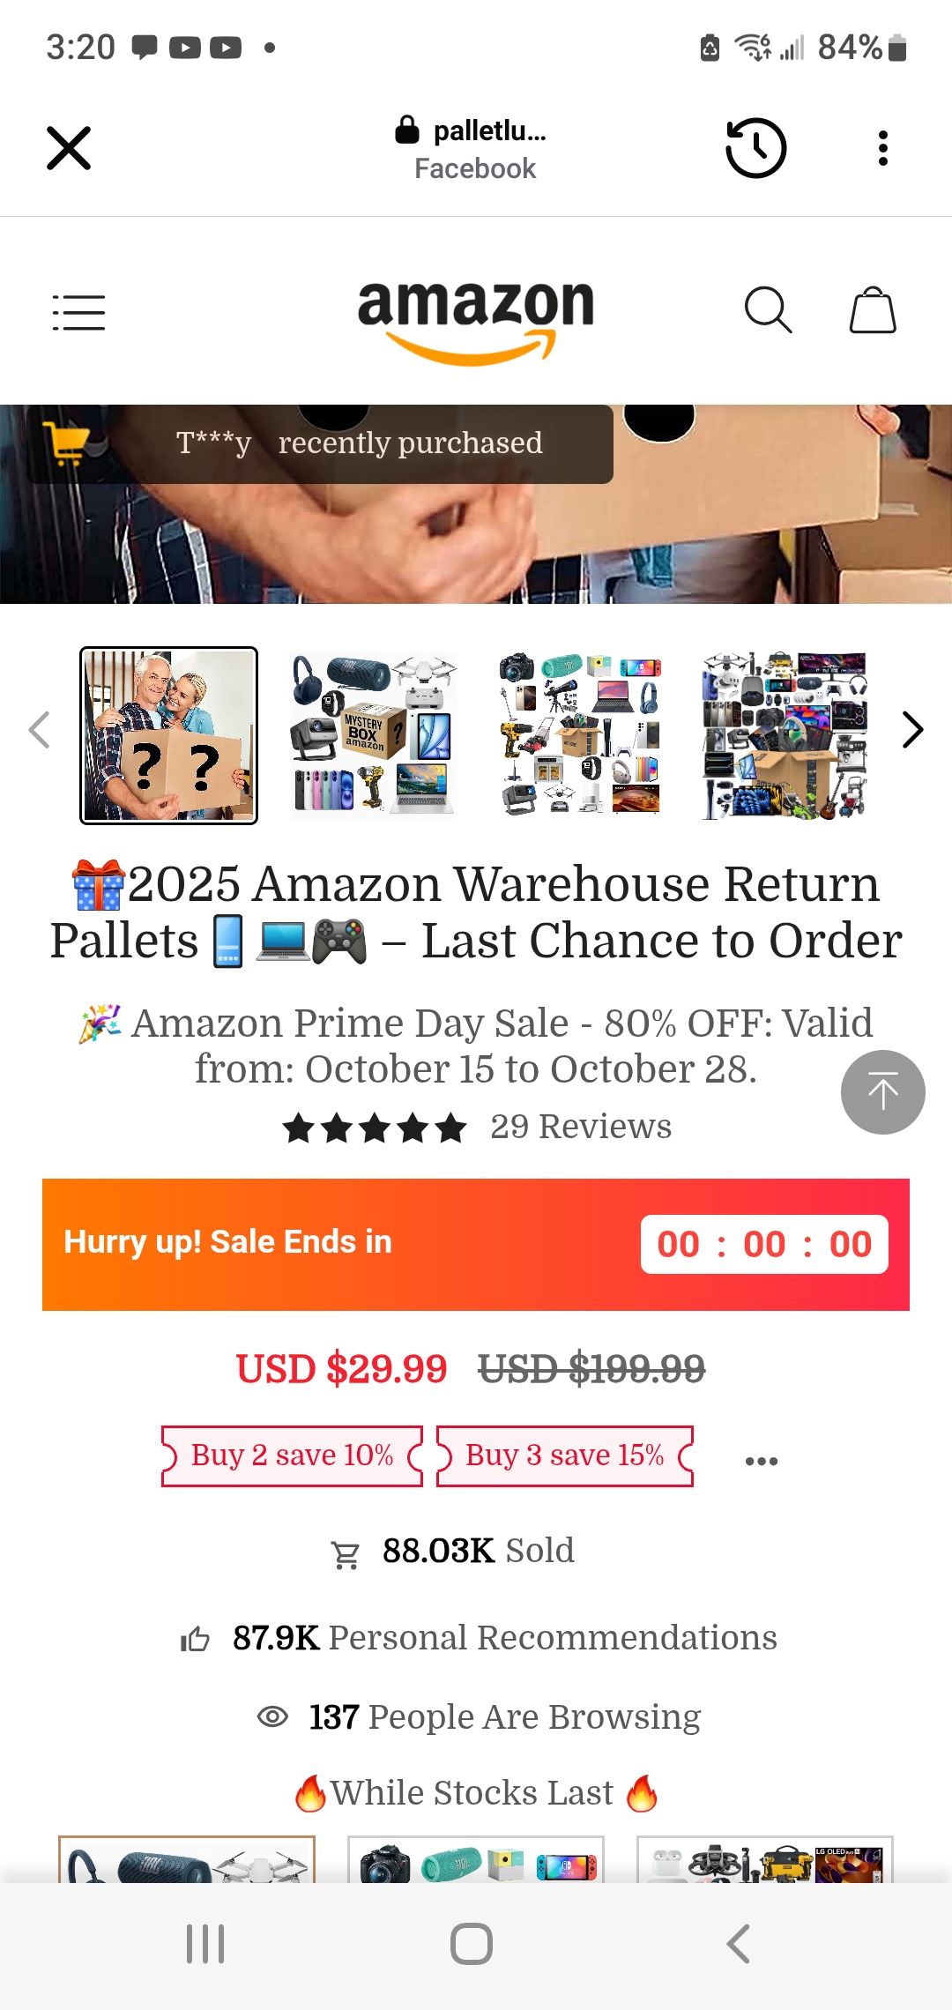Open the hamburger navigation menu
The image size is (952, 2010).
coord(78,312)
